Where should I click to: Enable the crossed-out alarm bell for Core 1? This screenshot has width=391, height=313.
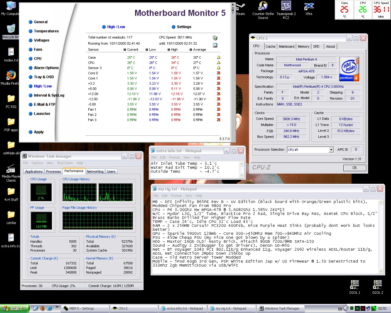(x=218, y=78)
